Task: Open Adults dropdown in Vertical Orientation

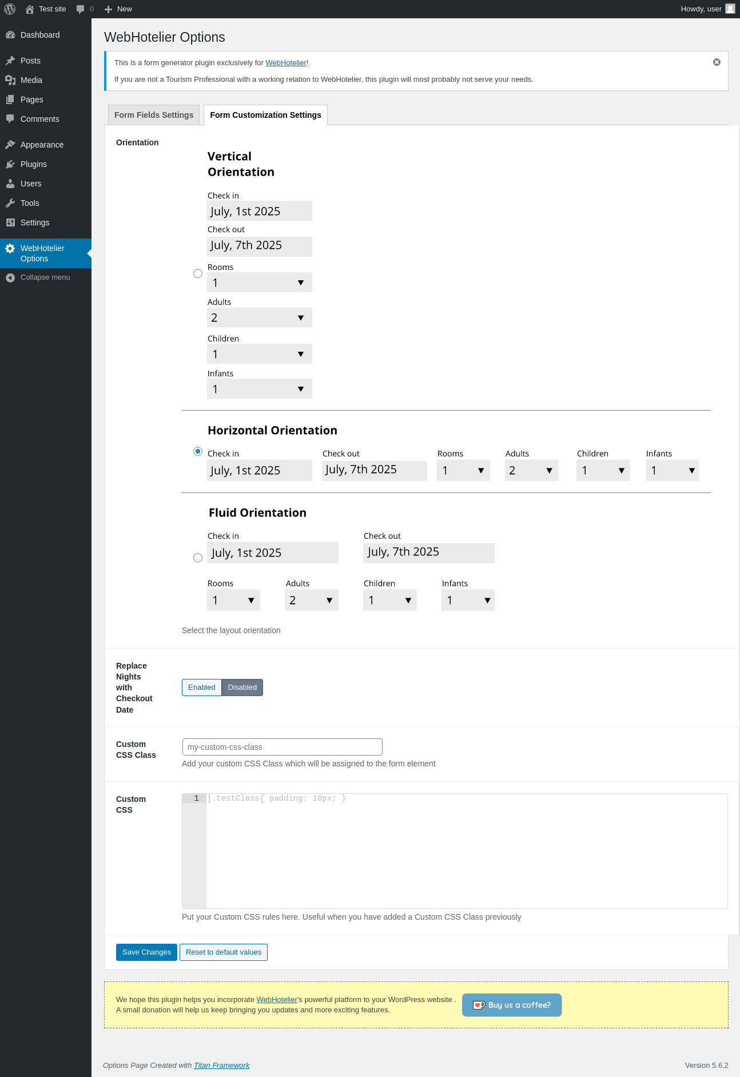Action: point(260,317)
